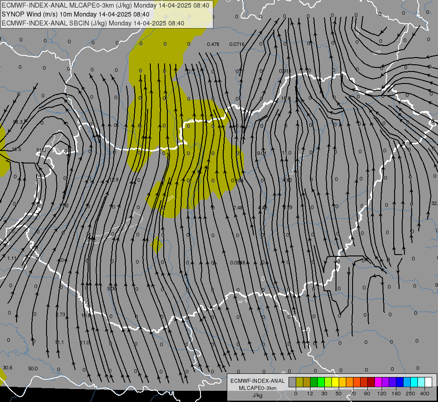The image size is (438, 402).
Task: Click the map value 1.11
Action: pos(12,258)
